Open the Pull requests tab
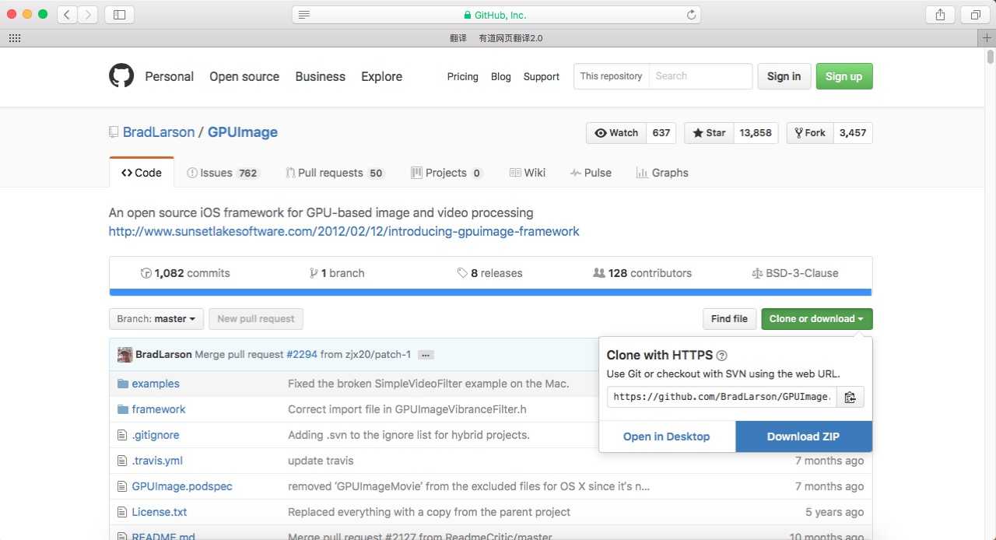Viewport: 996px width, 540px height. [x=335, y=173]
